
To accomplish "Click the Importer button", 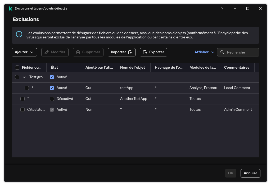I will click(x=121, y=52).
